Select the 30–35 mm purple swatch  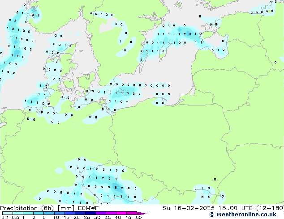coord(101,213)
